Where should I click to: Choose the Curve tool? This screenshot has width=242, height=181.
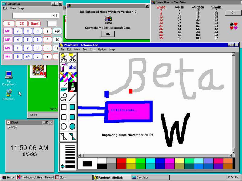[64, 97]
